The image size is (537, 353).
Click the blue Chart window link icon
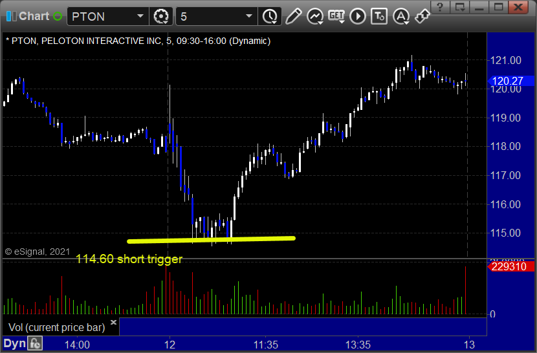coord(11,16)
